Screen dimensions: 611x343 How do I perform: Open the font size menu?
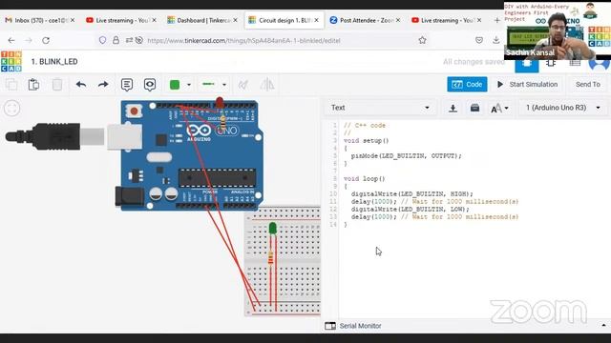(x=499, y=108)
